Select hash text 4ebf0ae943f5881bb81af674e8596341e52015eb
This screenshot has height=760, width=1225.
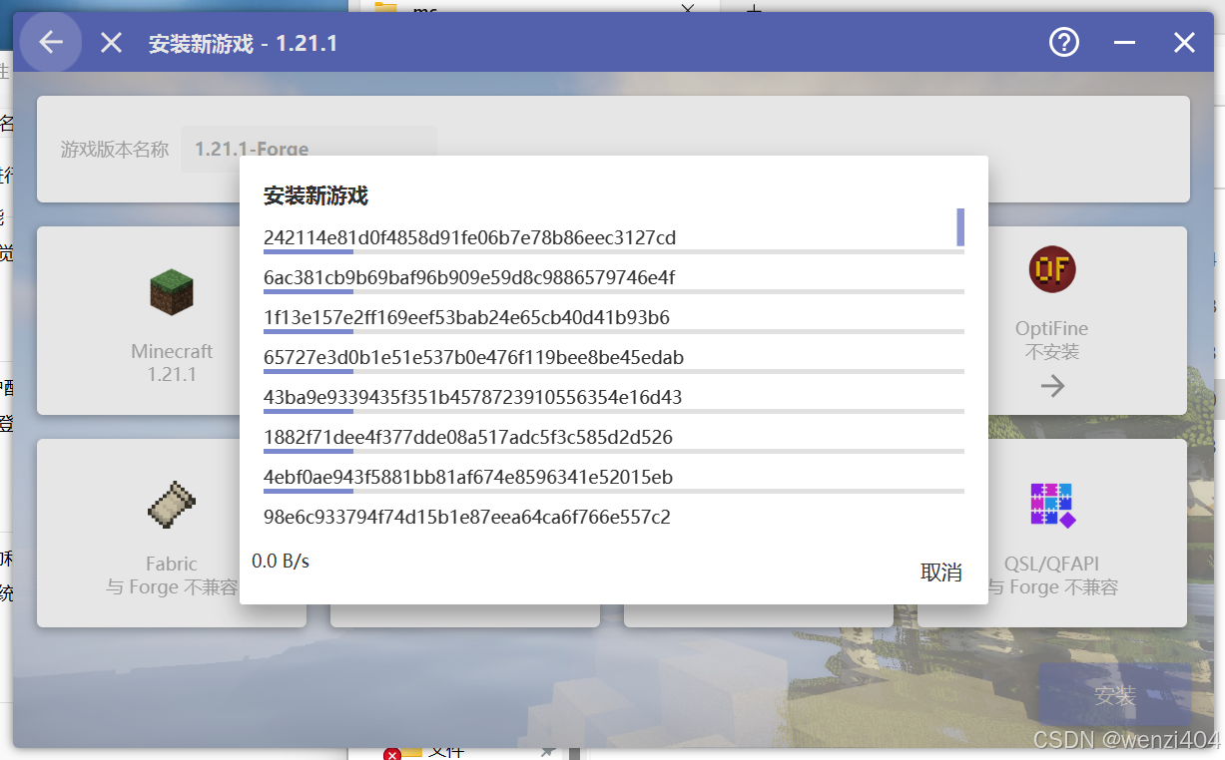pyautogui.click(x=468, y=477)
